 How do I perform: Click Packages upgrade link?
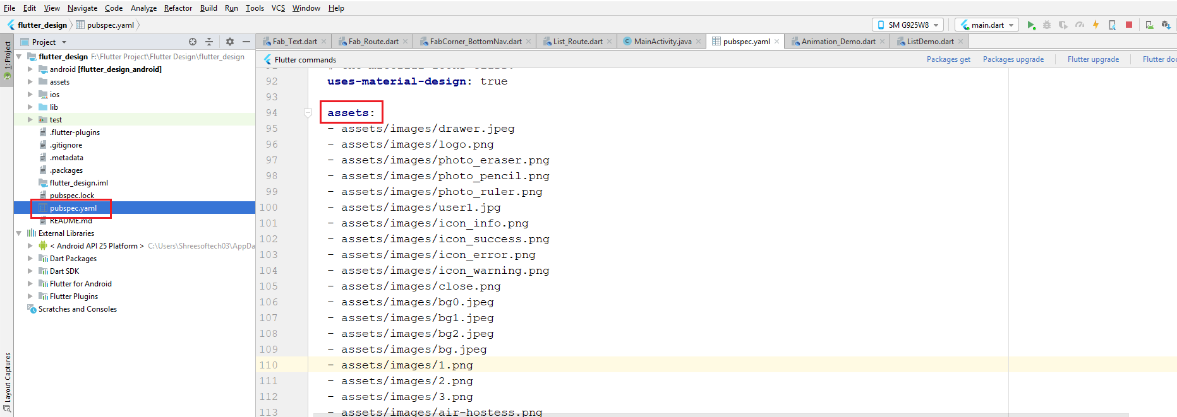click(1013, 59)
